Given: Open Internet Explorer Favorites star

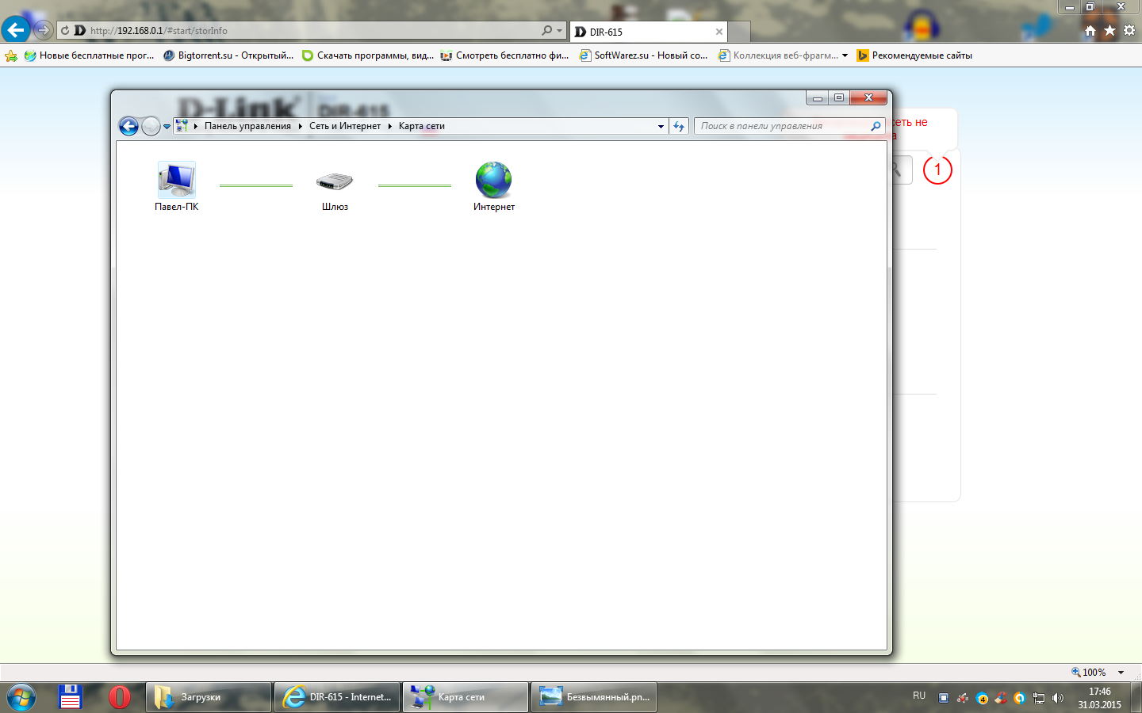Looking at the screenshot, I should point(1109,31).
